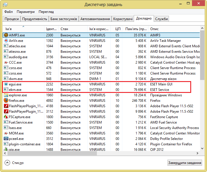Image resolution: width=207 pixels, height=172 pixels.
Task: Click the audiodg.exe process icon
Action: click(x=6, y=57)
